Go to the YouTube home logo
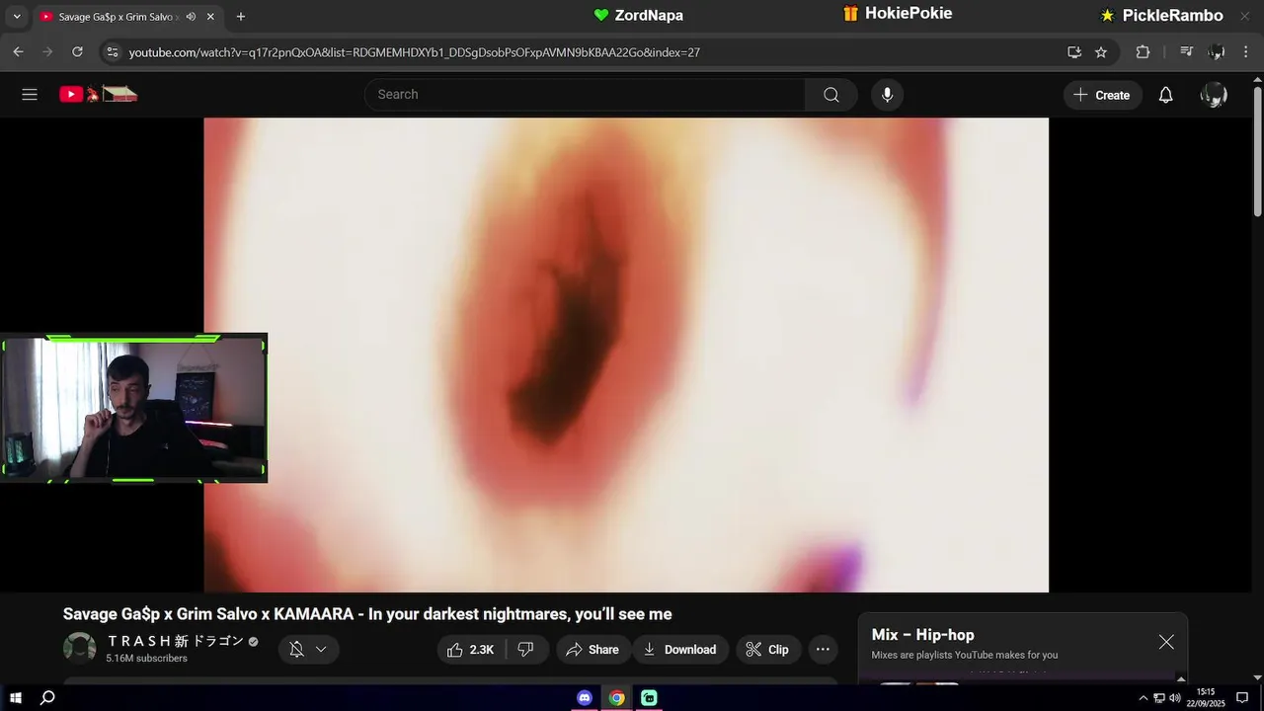 98,95
